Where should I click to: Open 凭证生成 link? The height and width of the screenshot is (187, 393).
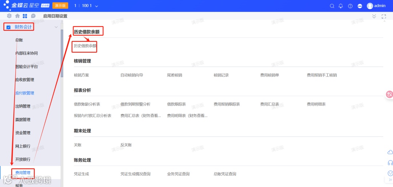[x=81, y=174]
